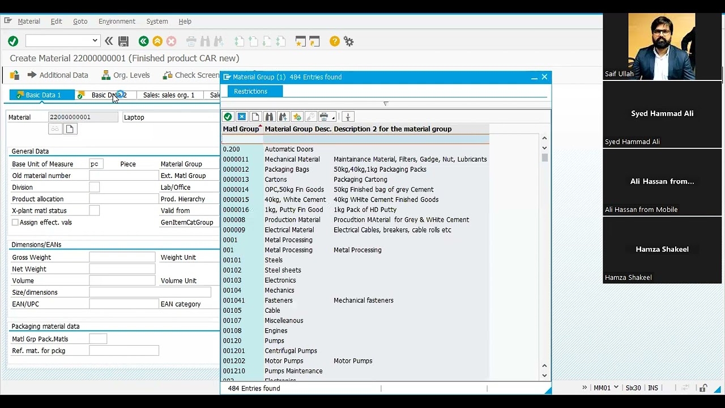Viewport: 725px width, 408px height.
Task: Open the Material menu
Action: (29, 22)
